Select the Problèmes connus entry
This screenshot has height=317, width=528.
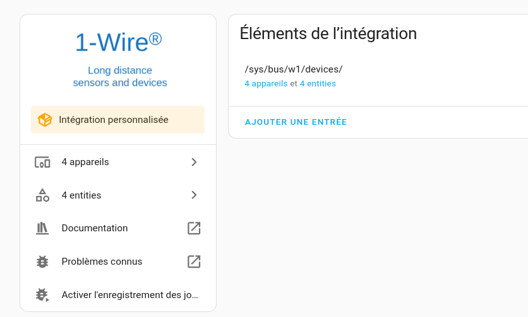pyautogui.click(x=118, y=262)
